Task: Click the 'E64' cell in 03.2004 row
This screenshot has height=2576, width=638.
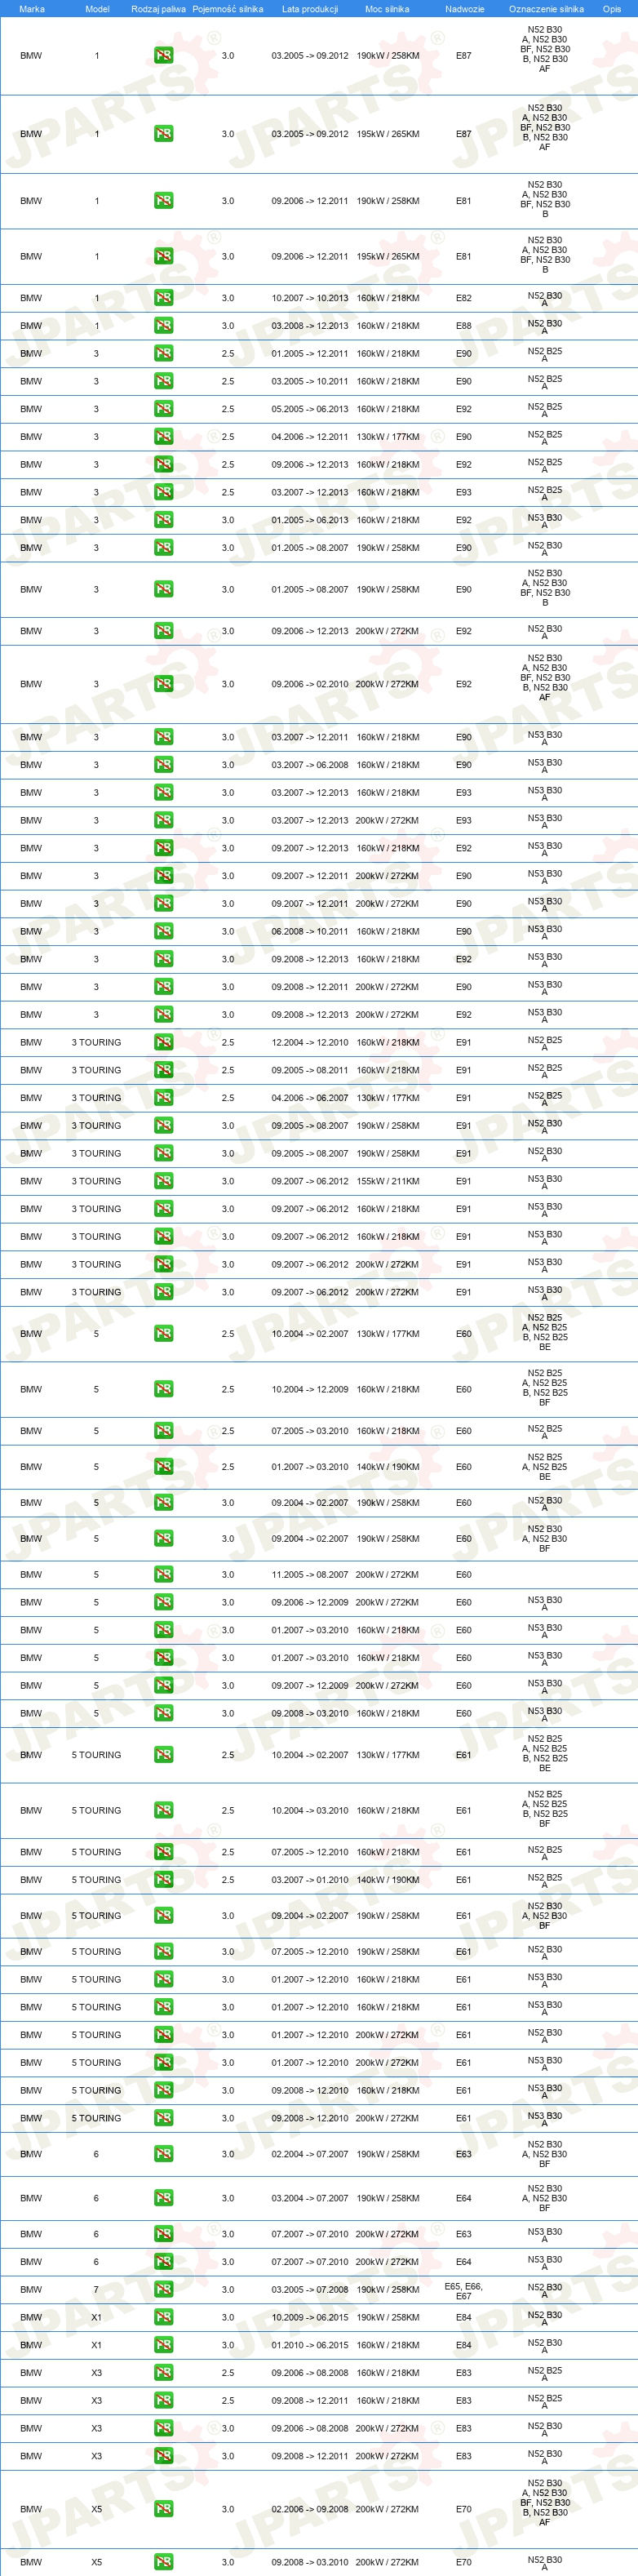Action: click(x=464, y=2198)
